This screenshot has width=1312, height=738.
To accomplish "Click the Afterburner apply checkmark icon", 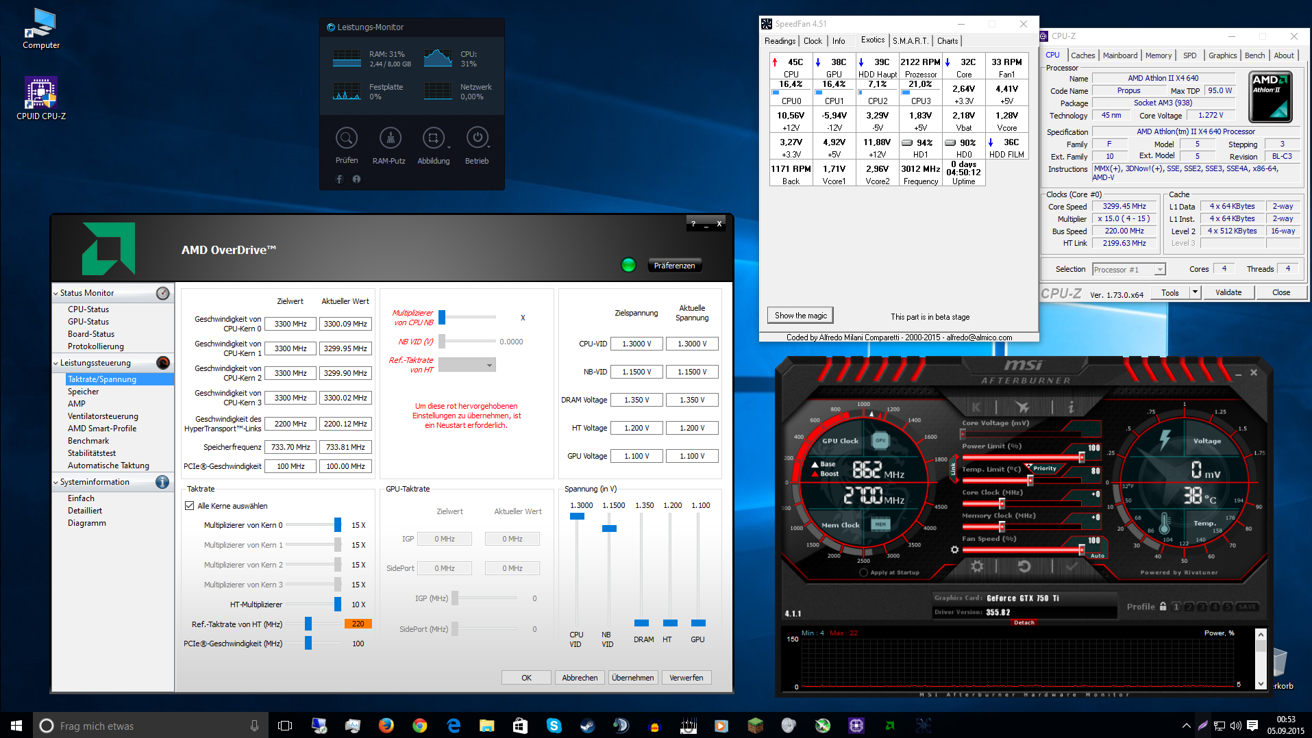I will (x=1072, y=566).
